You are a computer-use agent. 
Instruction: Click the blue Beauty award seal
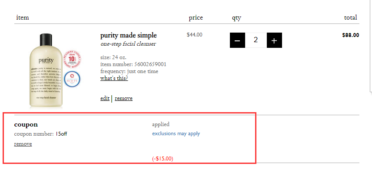[72, 80]
